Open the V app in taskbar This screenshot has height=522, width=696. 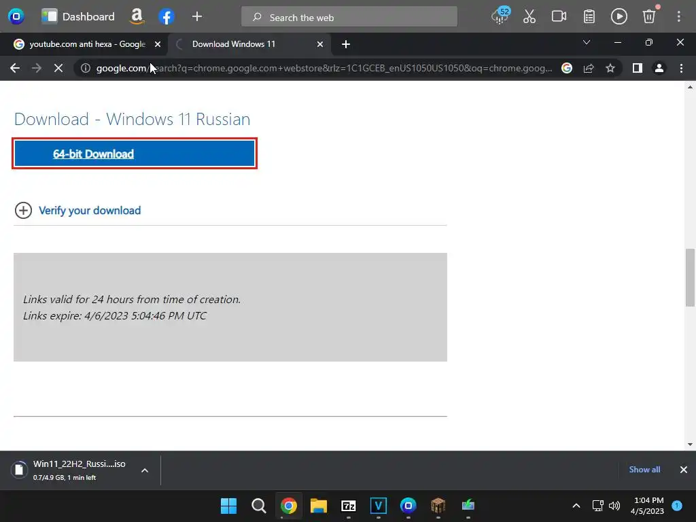tap(379, 506)
